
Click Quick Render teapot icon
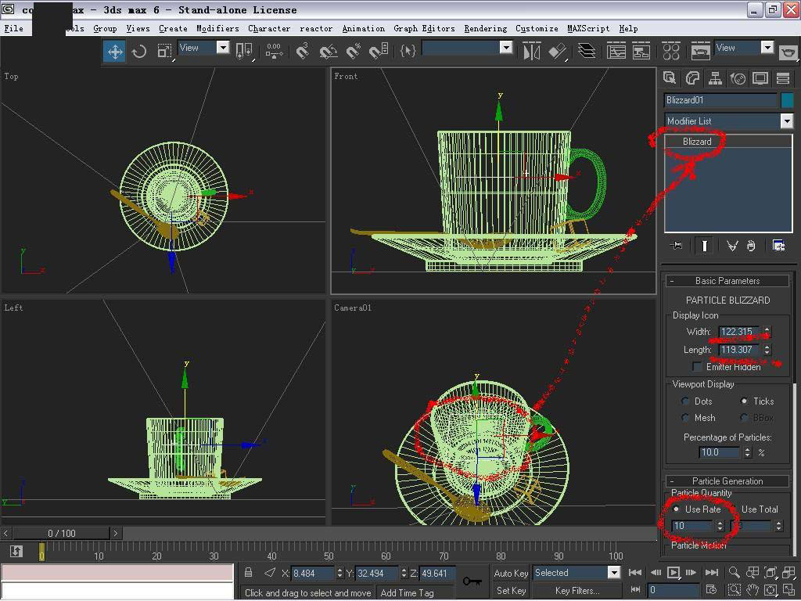[788, 51]
